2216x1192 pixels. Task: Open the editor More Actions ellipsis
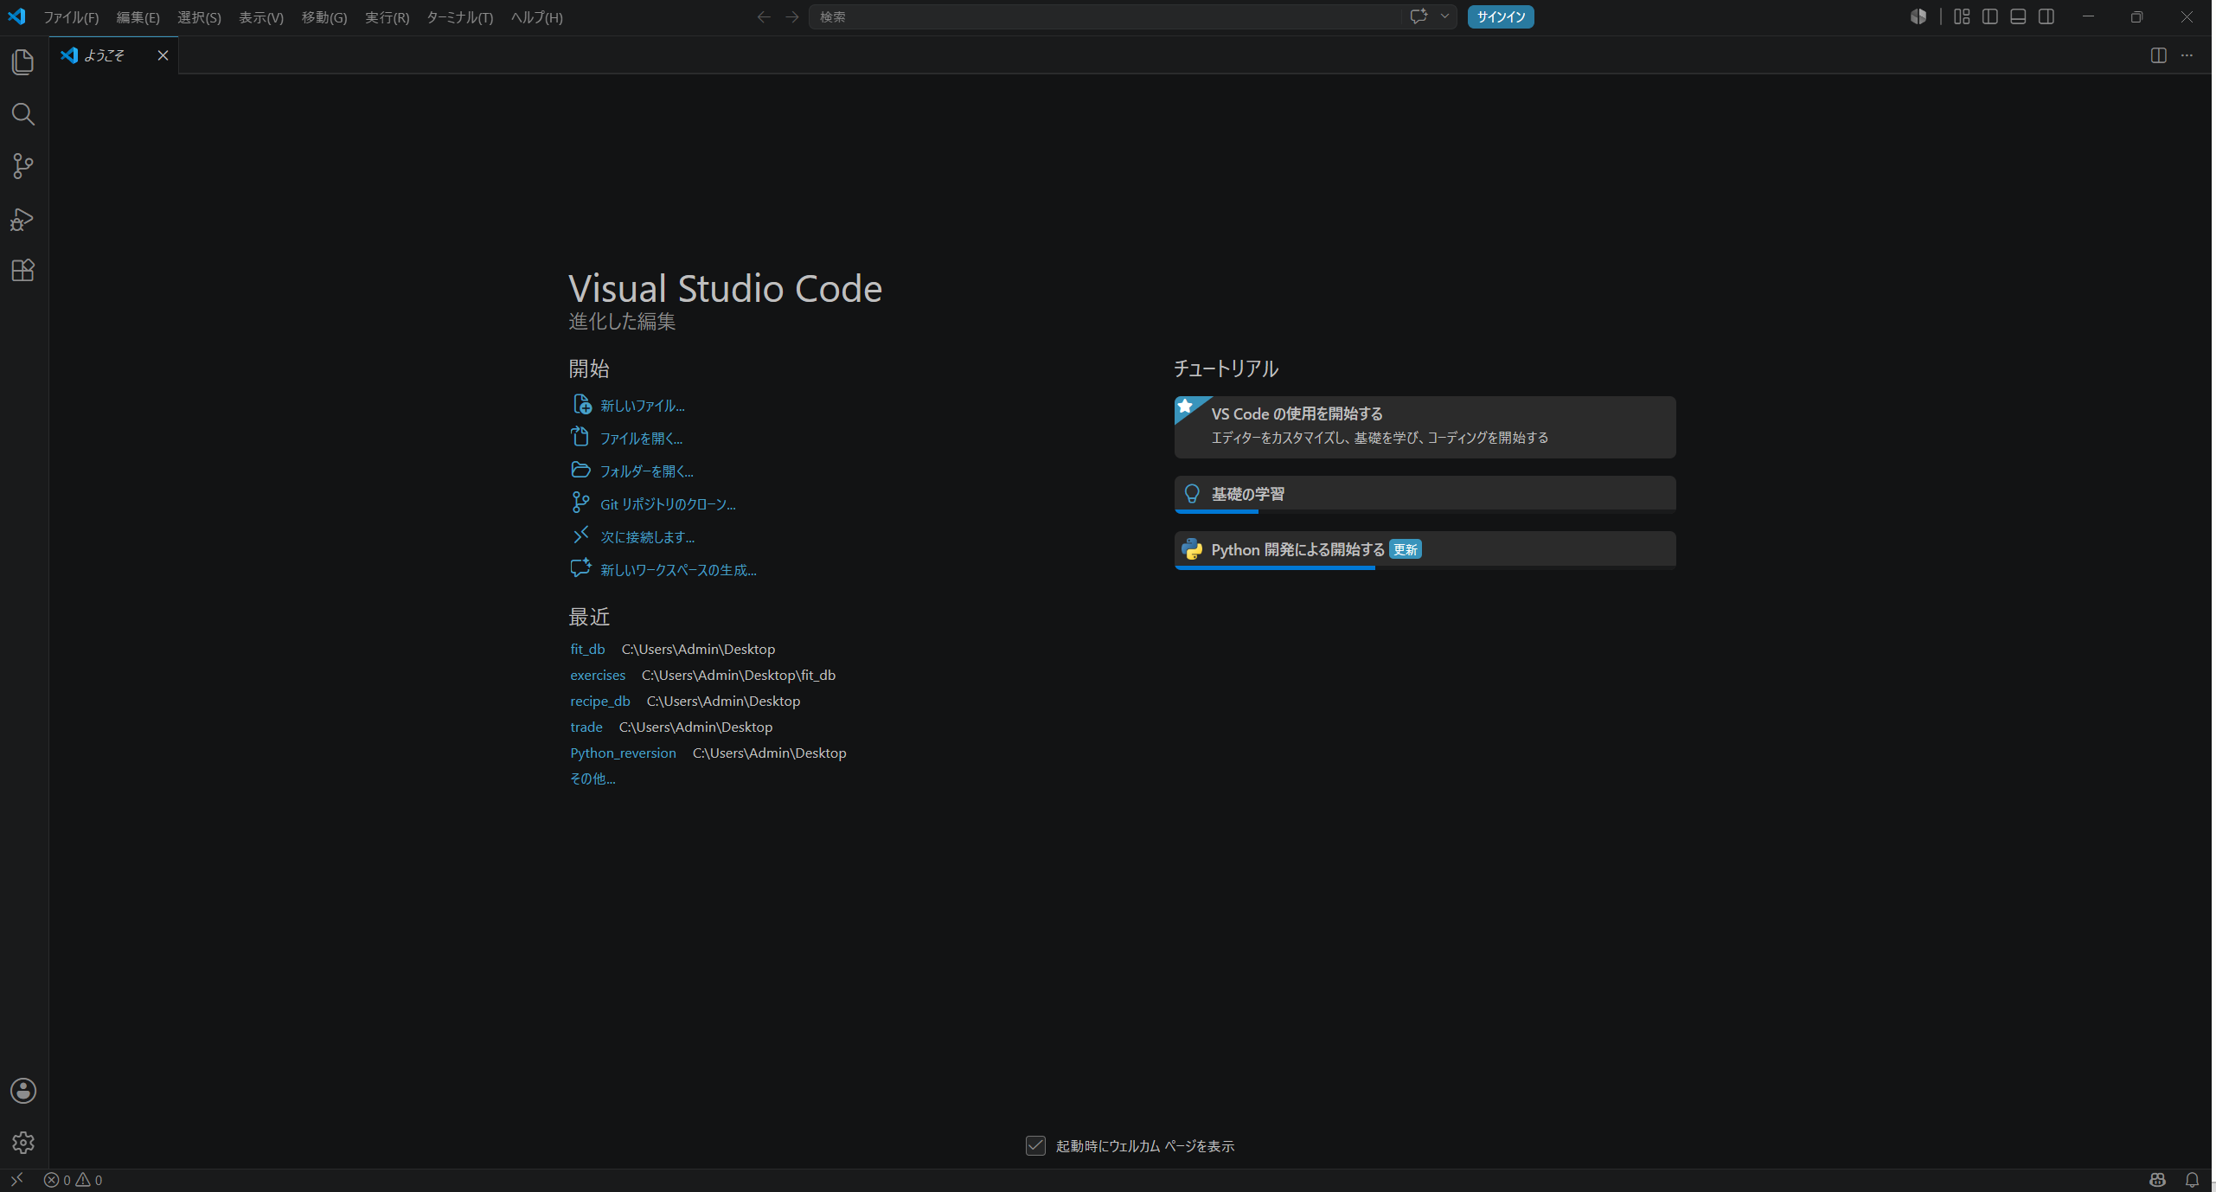coord(2187,55)
